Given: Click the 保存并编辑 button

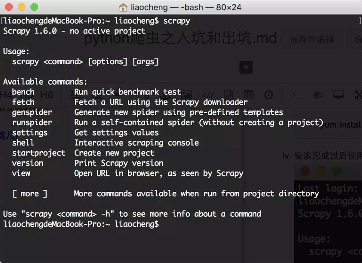Looking at the screenshot, I should (x=312, y=40).
